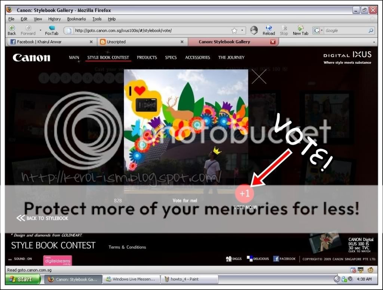The height and width of the screenshot is (290, 383).
Task: Open the Help menu
Action: pyautogui.click(x=111, y=19)
